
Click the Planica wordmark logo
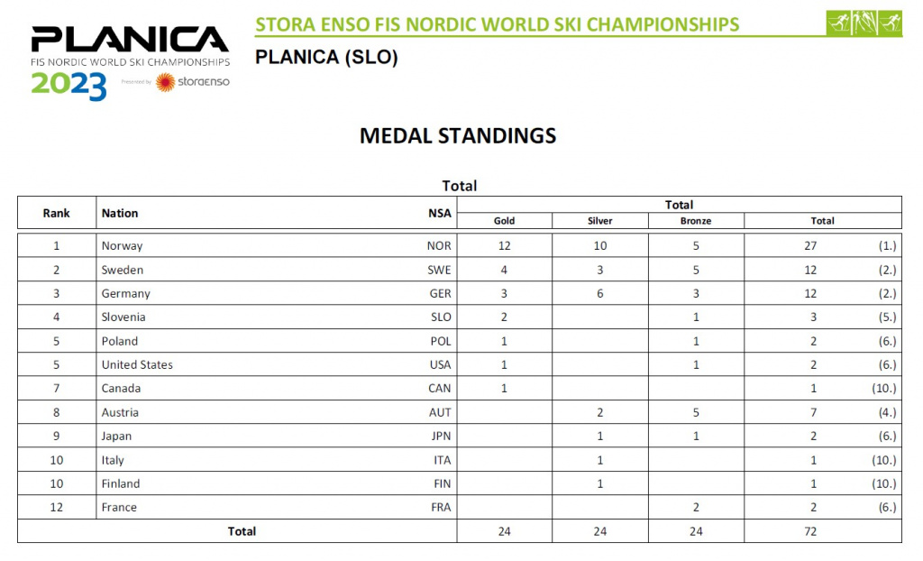(x=130, y=40)
